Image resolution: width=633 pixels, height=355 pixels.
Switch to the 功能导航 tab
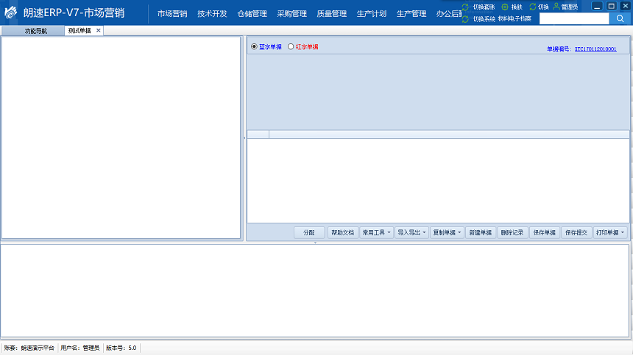pos(32,31)
